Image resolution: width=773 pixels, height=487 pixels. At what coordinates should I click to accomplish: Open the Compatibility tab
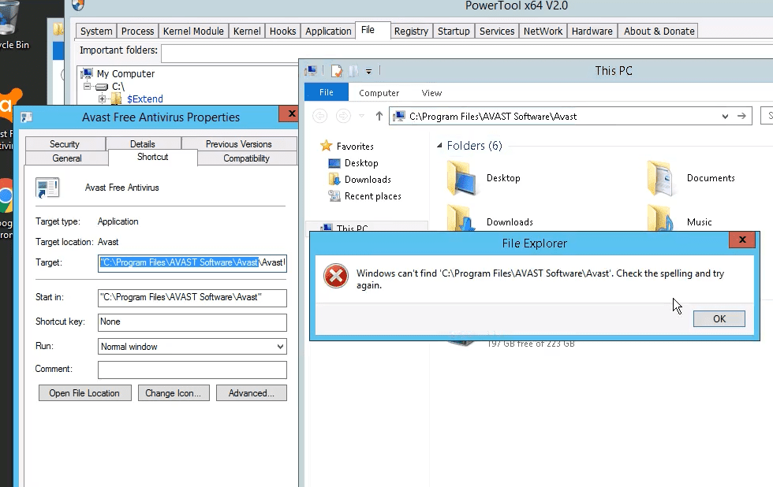[x=246, y=158]
